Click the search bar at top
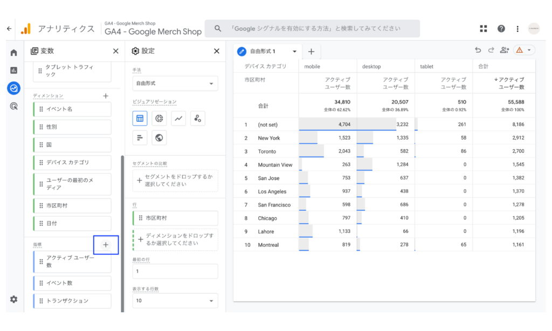Viewport: 552px width, 331px height. coord(312,29)
